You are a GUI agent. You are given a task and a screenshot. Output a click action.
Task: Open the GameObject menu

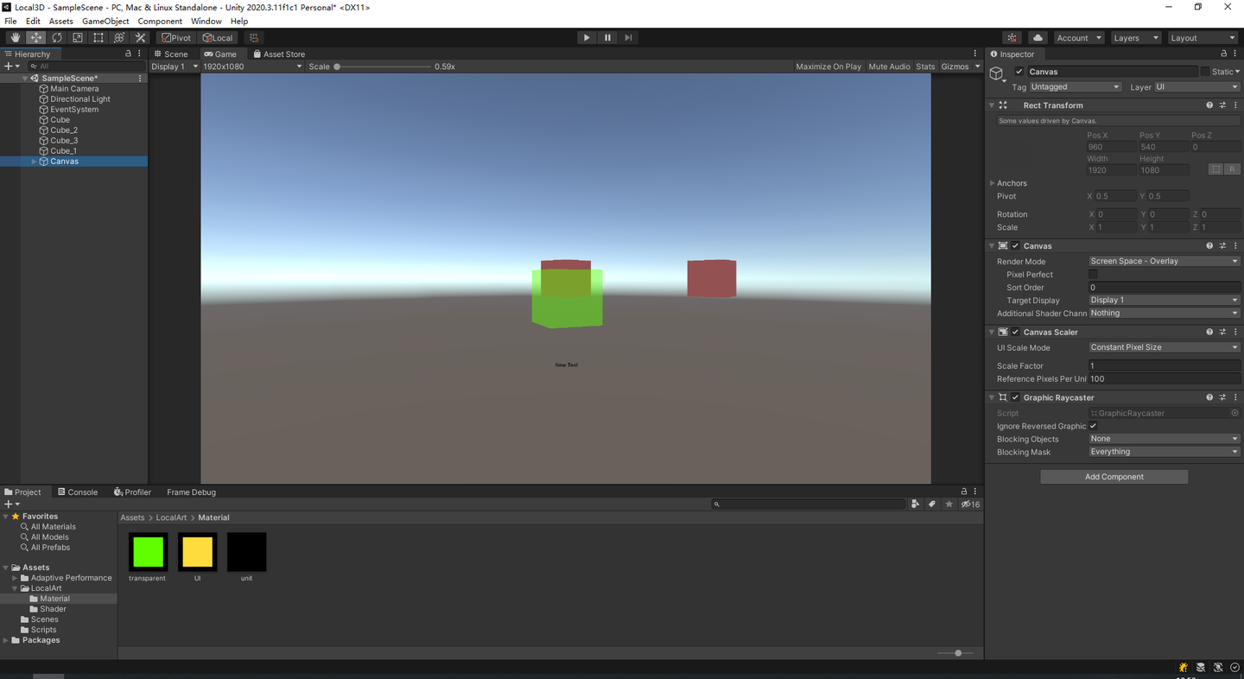pyautogui.click(x=105, y=21)
